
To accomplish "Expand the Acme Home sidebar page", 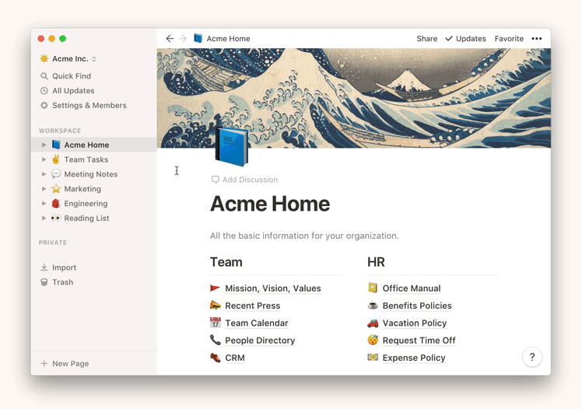I will 44,145.
